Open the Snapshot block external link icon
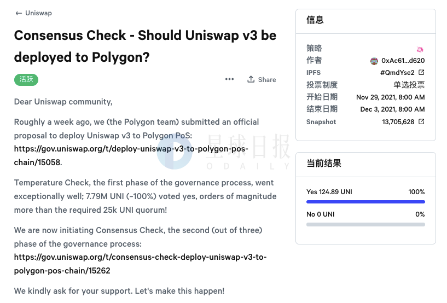 pyautogui.click(x=421, y=122)
